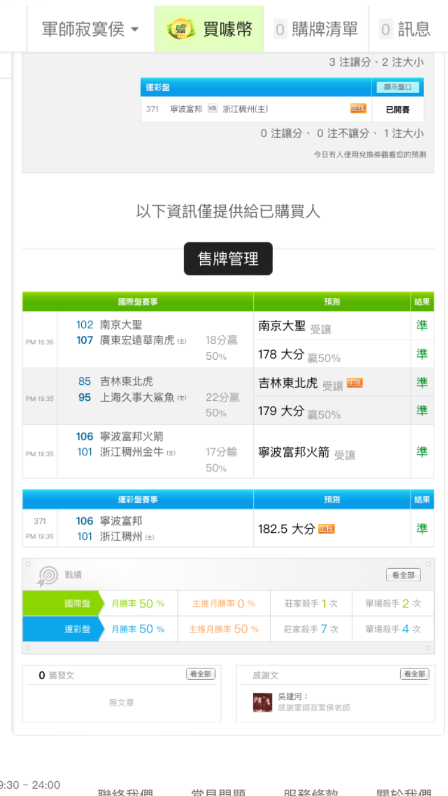Screen dimensions: 448x796
Task: Click the 售牌管理 button
Action: [x=228, y=258]
